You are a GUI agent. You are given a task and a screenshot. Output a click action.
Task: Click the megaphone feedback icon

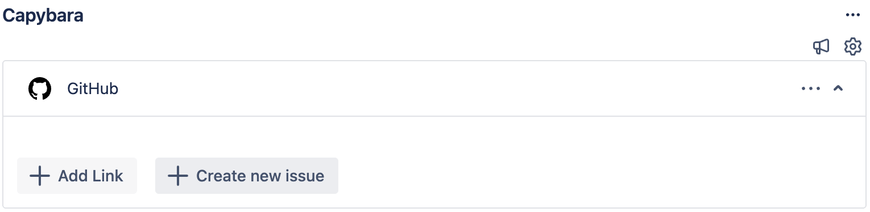coord(821,46)
